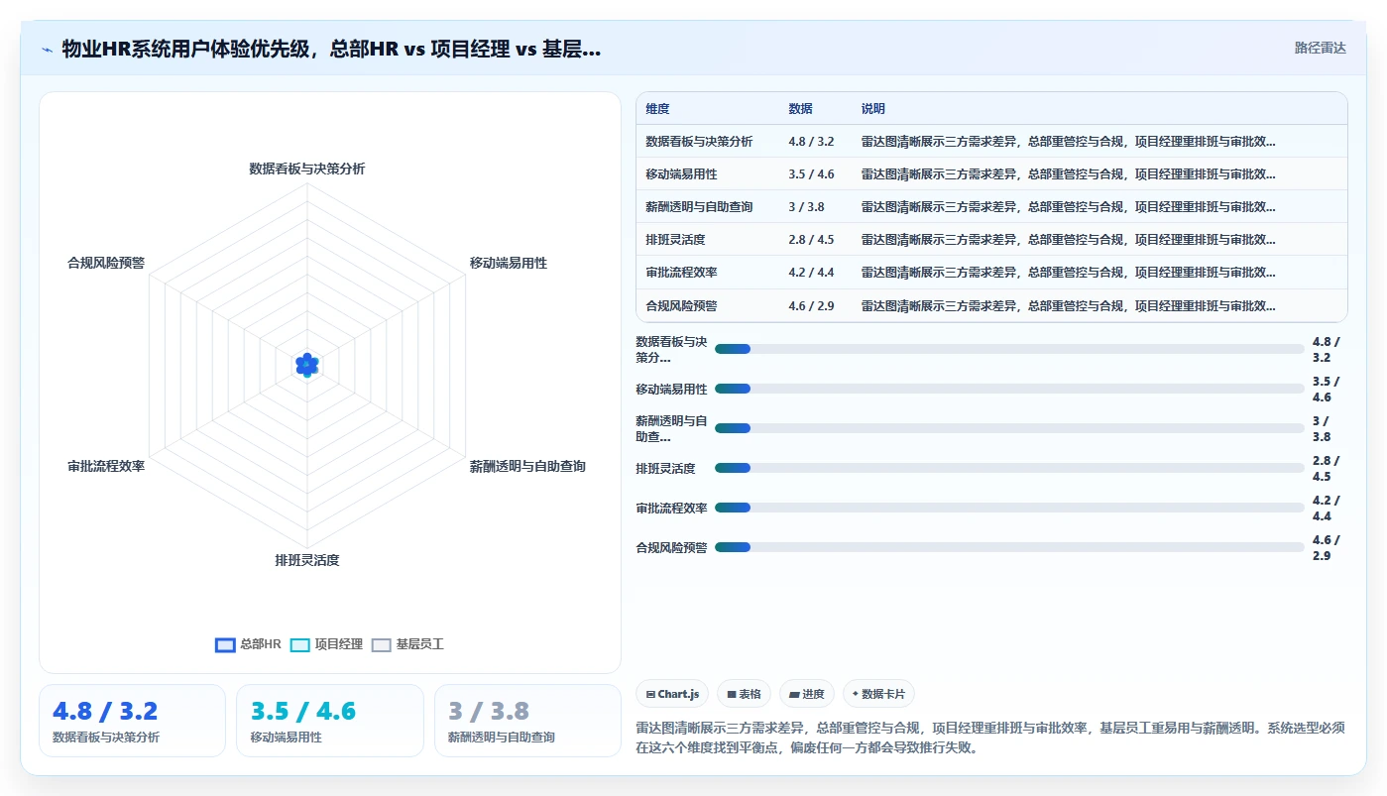The width and height of the screenshot is (1387, 796).
Task: Click the 审批流程效率 progress bar
Action: pyautogui.click(x=1009, y=508)
